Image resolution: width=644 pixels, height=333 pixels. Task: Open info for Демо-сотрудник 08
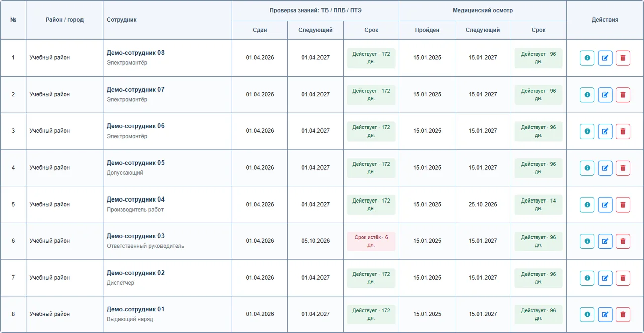587,58
